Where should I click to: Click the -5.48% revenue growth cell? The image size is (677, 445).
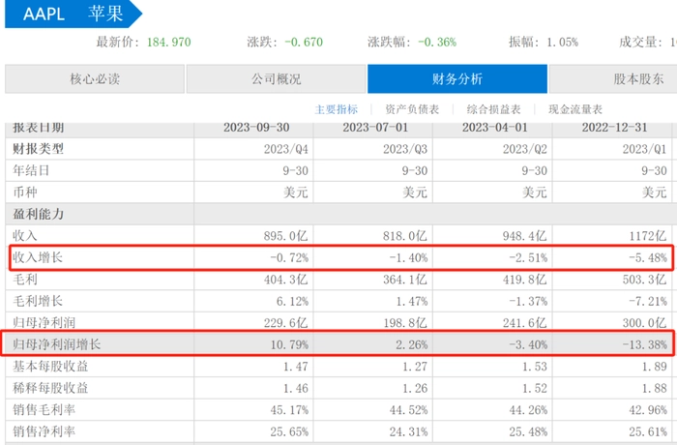646,257
